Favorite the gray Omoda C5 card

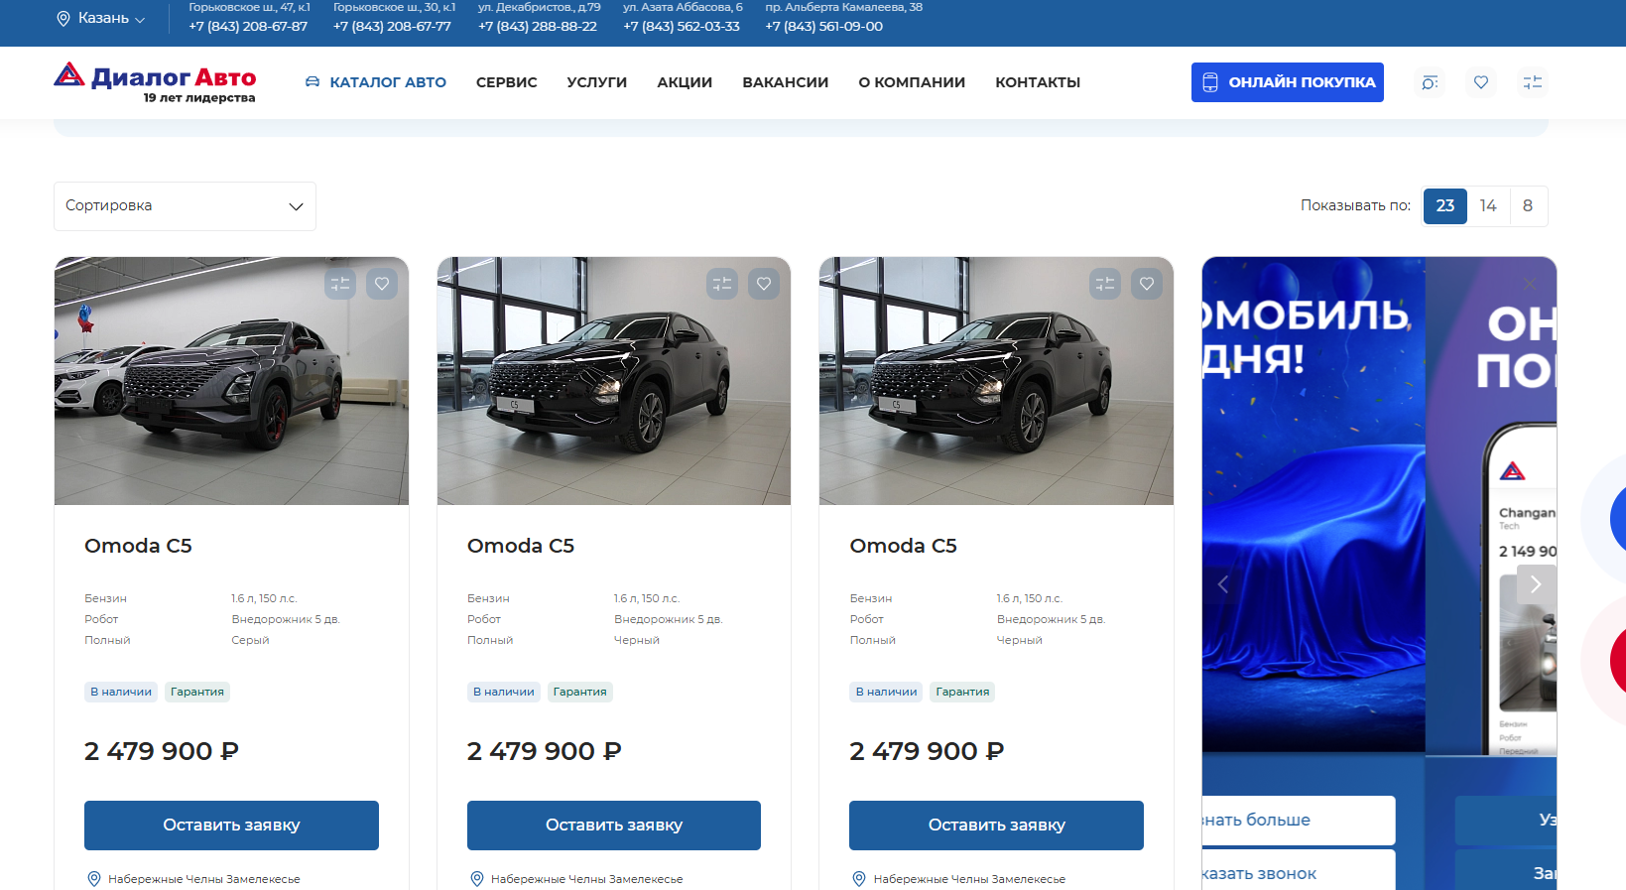coord(382,284)
